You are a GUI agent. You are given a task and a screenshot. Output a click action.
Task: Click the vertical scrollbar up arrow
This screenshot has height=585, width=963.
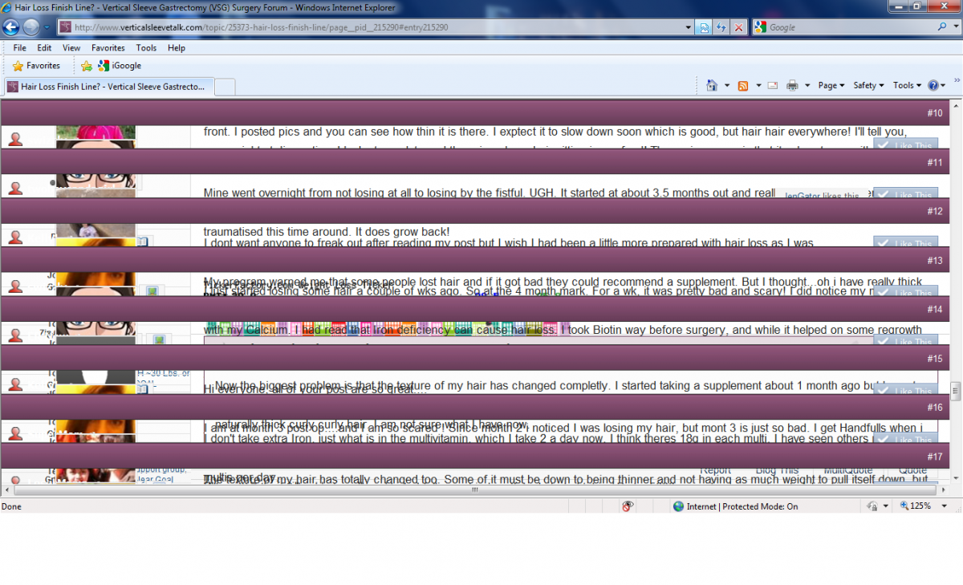coord(956,105)
